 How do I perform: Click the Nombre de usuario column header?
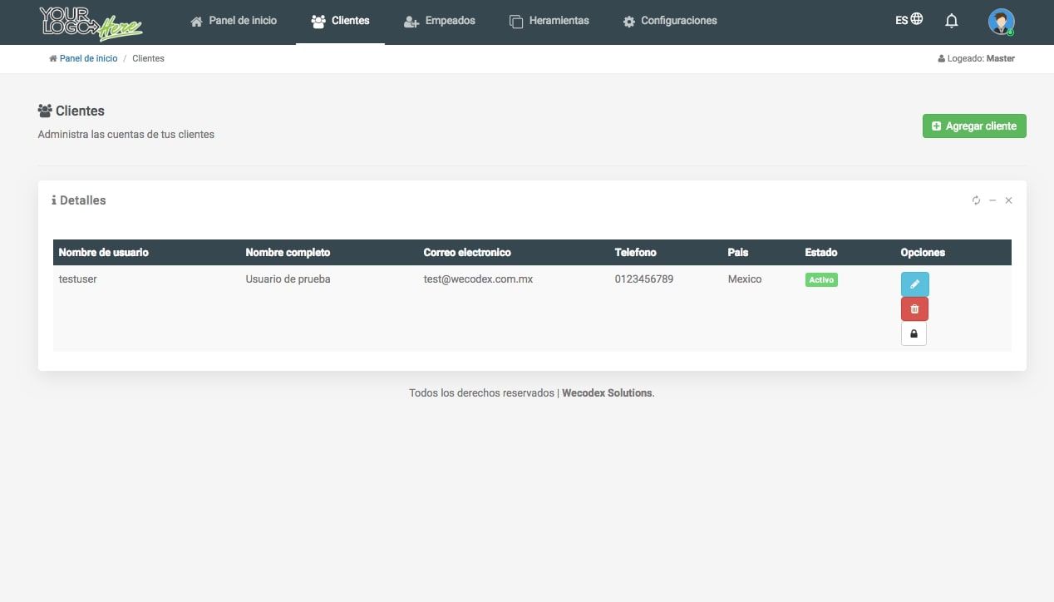[104, 253]
